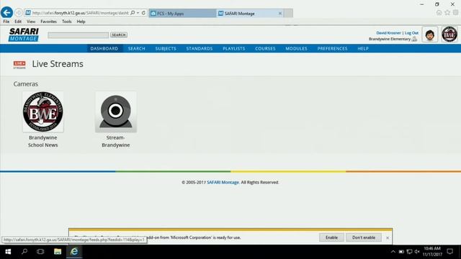Click the Brandywine School News label
Screen dimensions: 461x259
click(43, 141)
